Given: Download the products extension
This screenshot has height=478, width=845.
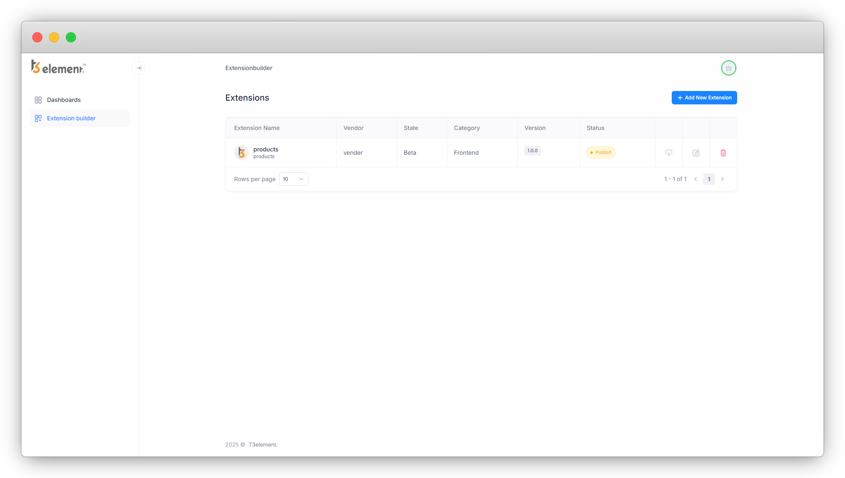Looking at the screenshot, I should [x=669, y=153].
